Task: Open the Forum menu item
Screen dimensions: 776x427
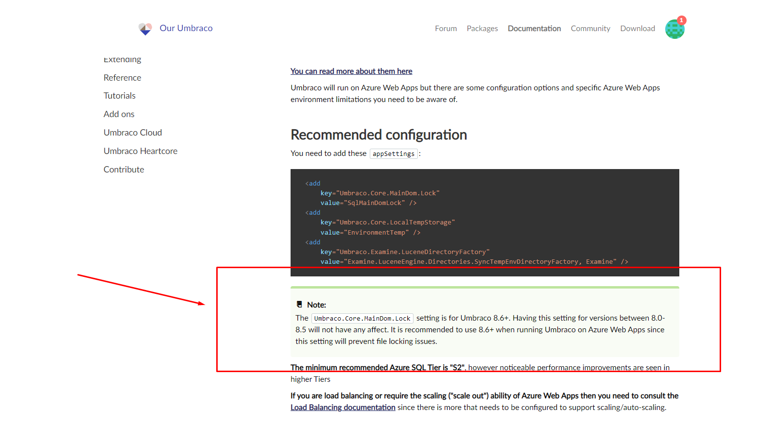Action: 446,29
